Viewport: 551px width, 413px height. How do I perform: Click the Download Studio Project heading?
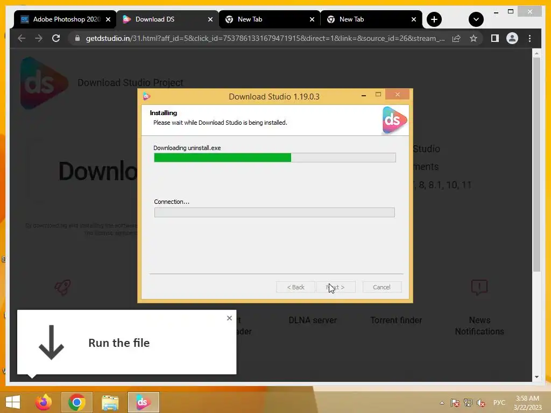point(130,82)
